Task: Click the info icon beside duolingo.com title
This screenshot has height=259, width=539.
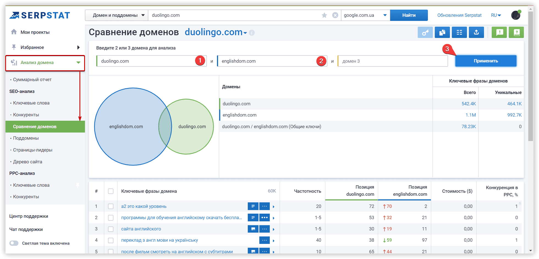Action: (252, 33)
